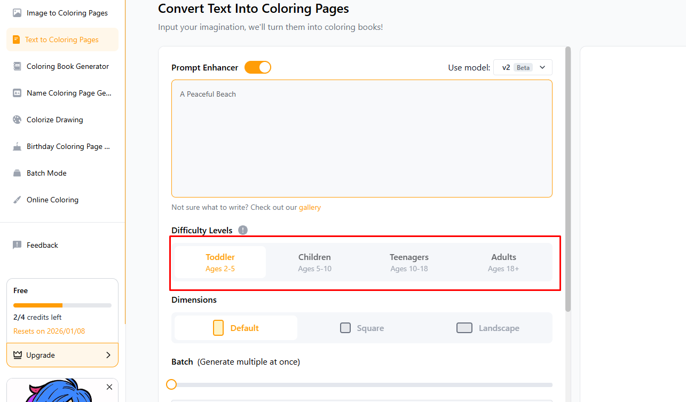The width and height of the screenshot is (686, 402).
Task: Click the Batch slider handle
Action: coord(171,384)
